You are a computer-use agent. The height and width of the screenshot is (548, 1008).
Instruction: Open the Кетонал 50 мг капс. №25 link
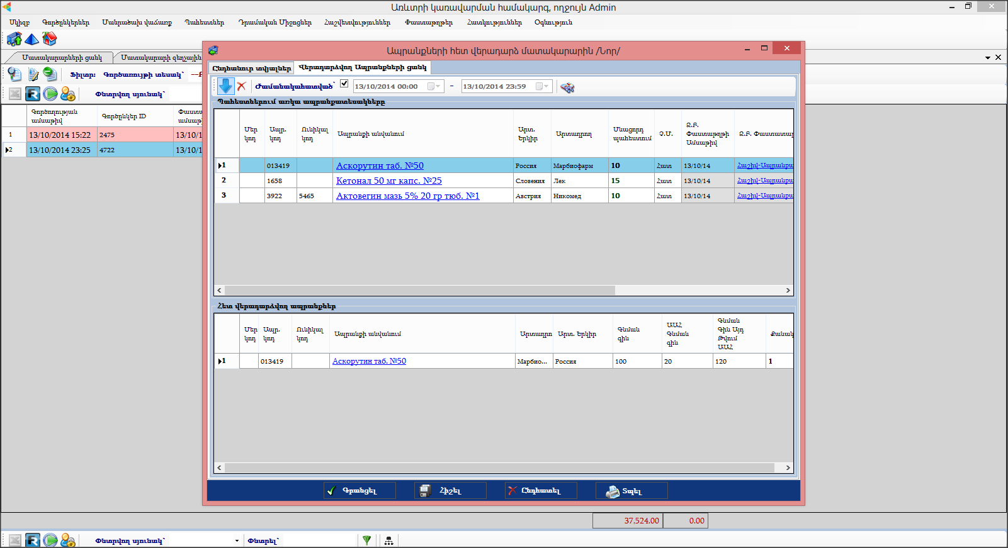tap(388, 181)
